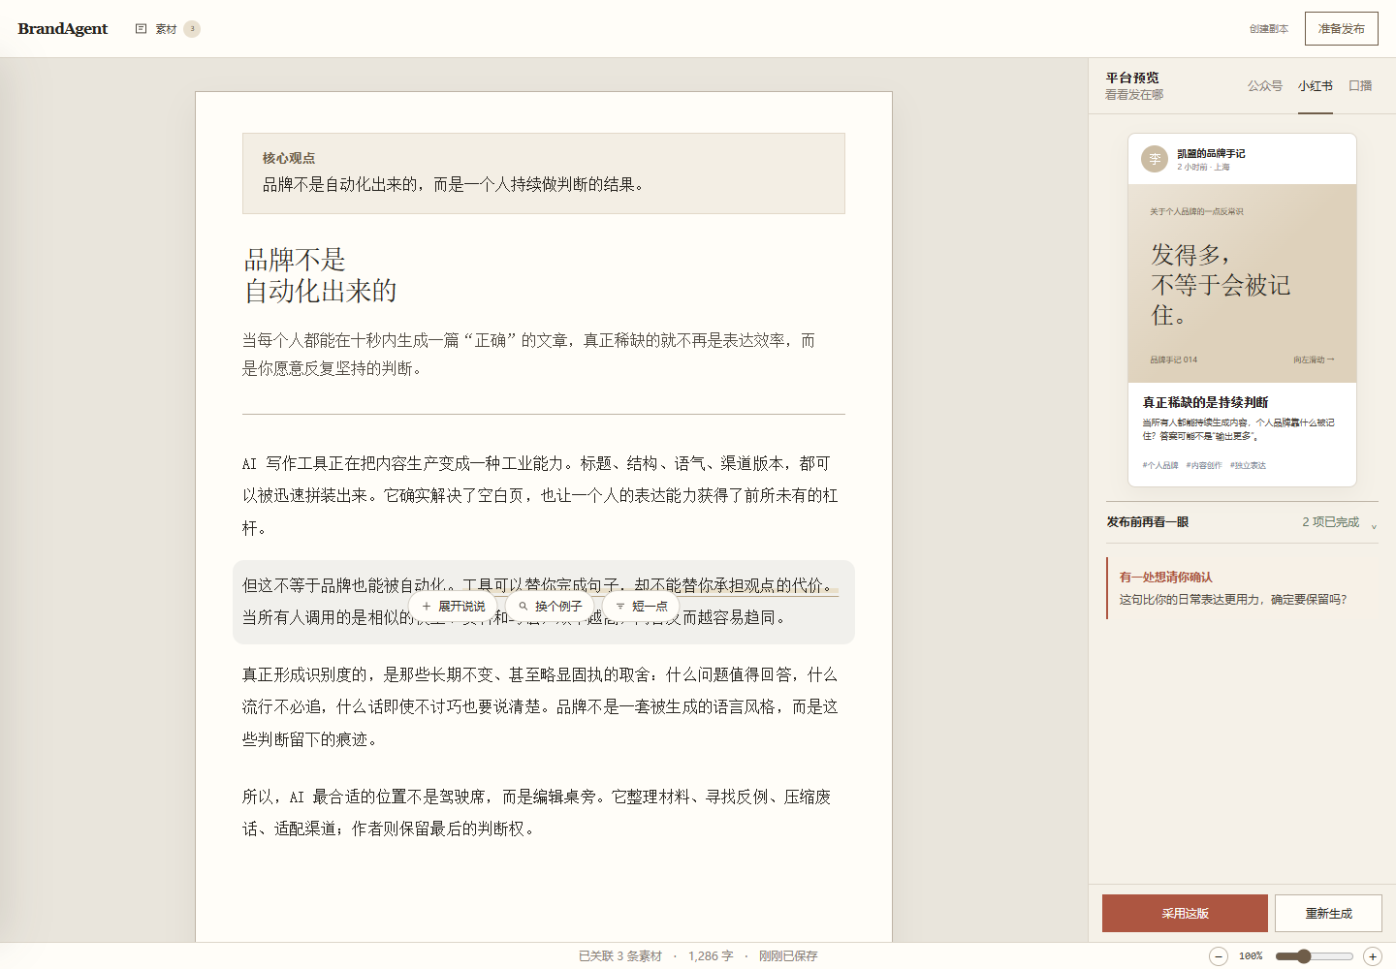Click the account name 凯丽的品牌手记
Screen dimensions: 1396x969
coord(1211,153)
